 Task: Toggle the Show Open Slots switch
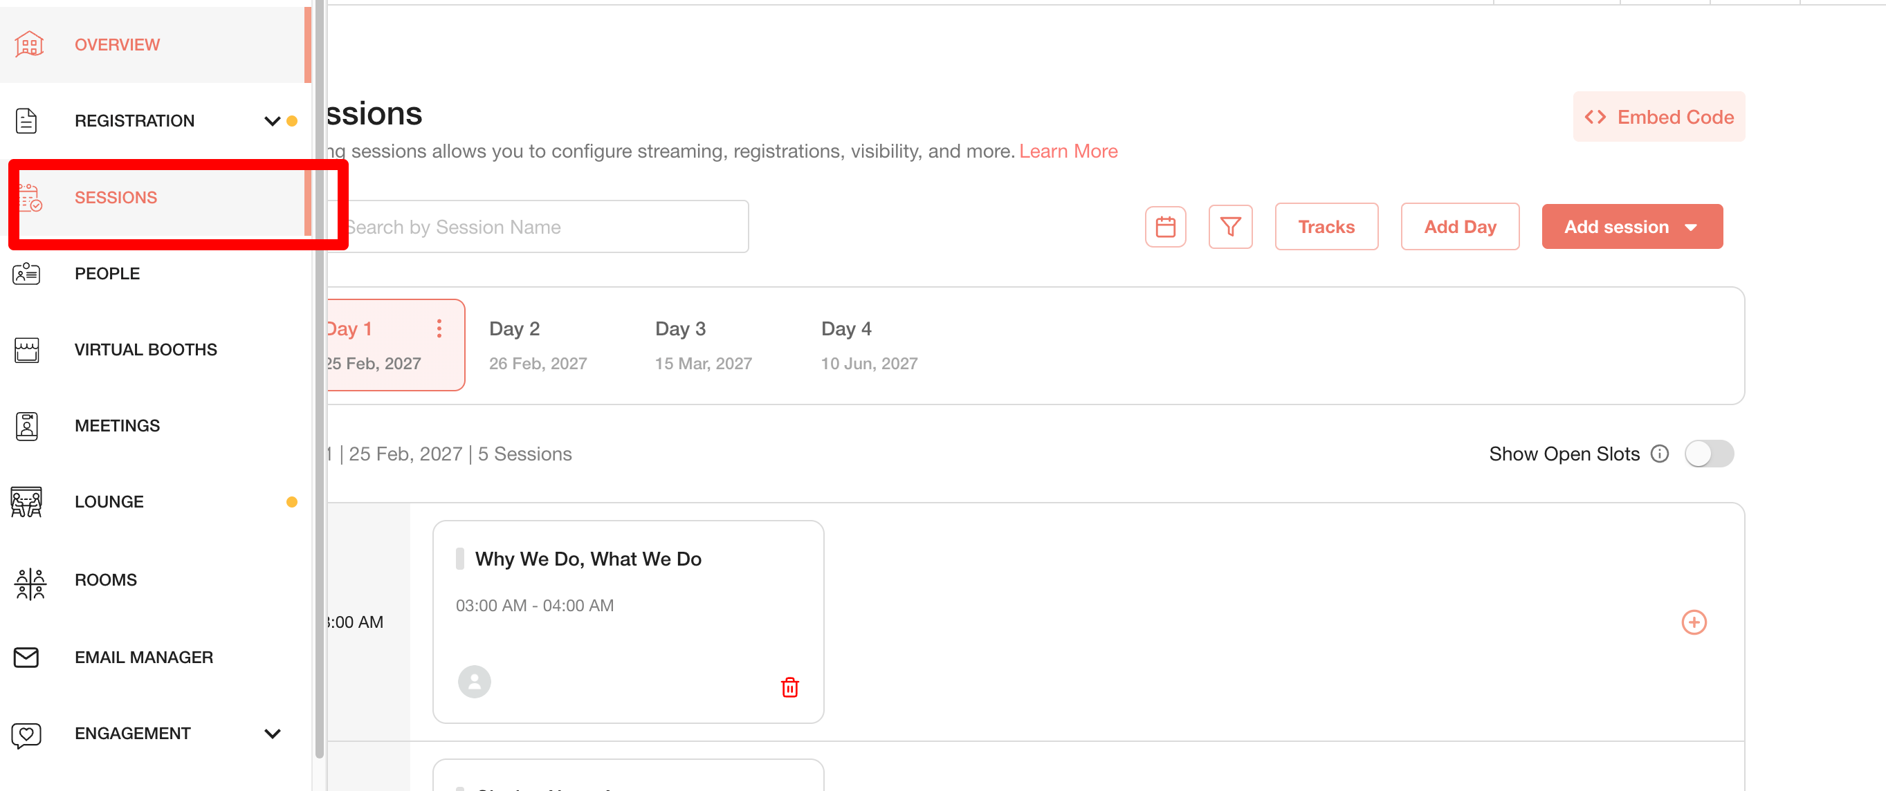pos(1709,454)
